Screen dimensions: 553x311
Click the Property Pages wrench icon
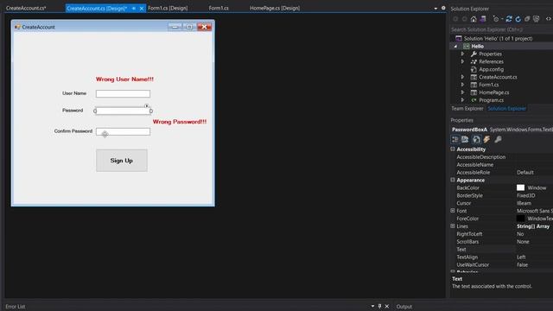click(x=498, y=140)
